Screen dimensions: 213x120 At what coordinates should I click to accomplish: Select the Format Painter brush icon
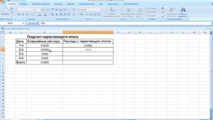[12, 16]
